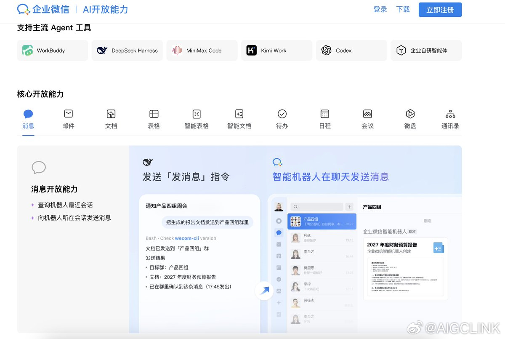This screenshot has width=505, height=339.
Task: Switch to the 日程 capability tab
Action: 325,120
